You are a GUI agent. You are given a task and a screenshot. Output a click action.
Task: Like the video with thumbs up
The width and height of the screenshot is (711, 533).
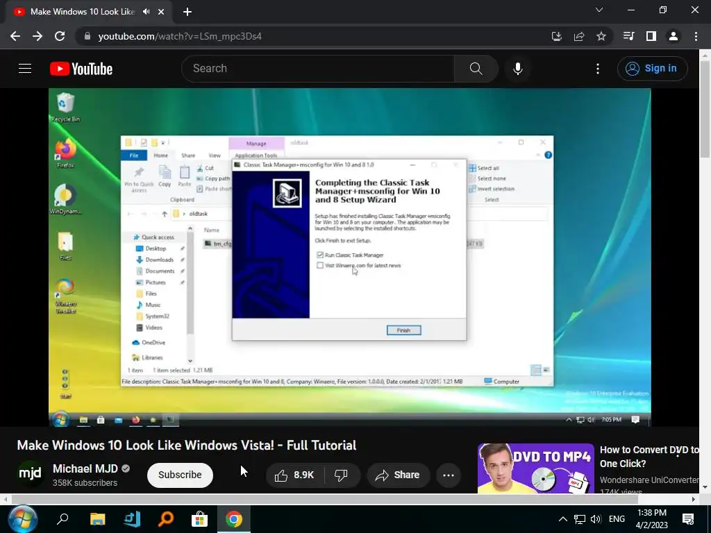pos(294,475)
